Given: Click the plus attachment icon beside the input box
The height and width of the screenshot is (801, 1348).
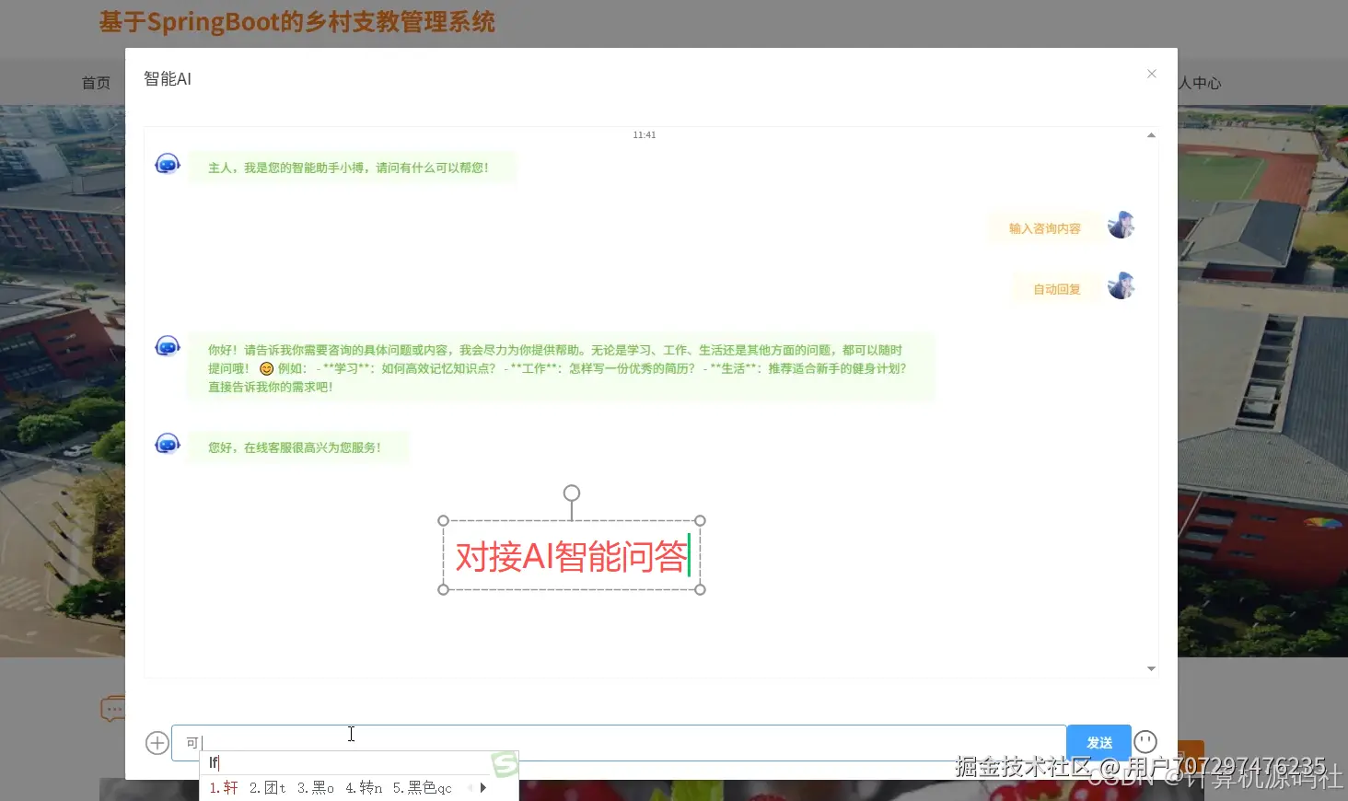Looking at the screenshot, I should [x=157, y=742].
